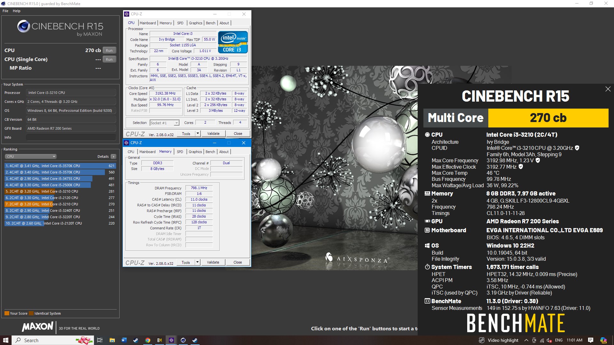This screenshot has width=614, height=345.
Task: Run the CPU Single Core benchmark
Action: click(109, 59)
